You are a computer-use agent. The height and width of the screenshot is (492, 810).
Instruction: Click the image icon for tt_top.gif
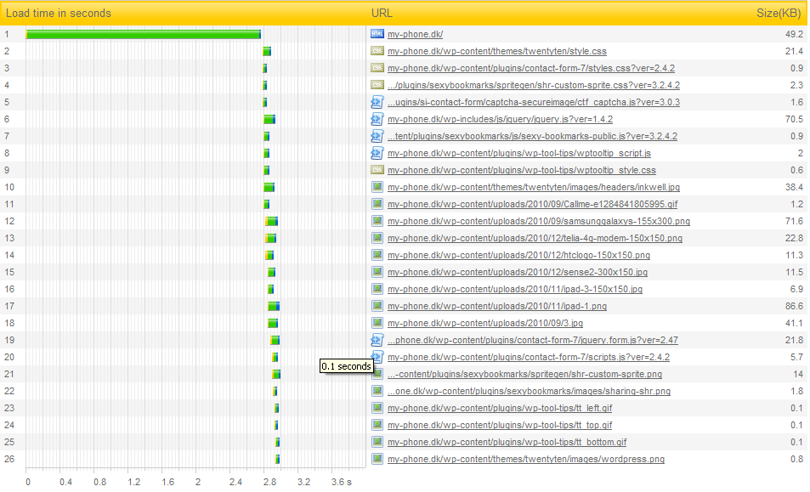(x=377, y=425)
